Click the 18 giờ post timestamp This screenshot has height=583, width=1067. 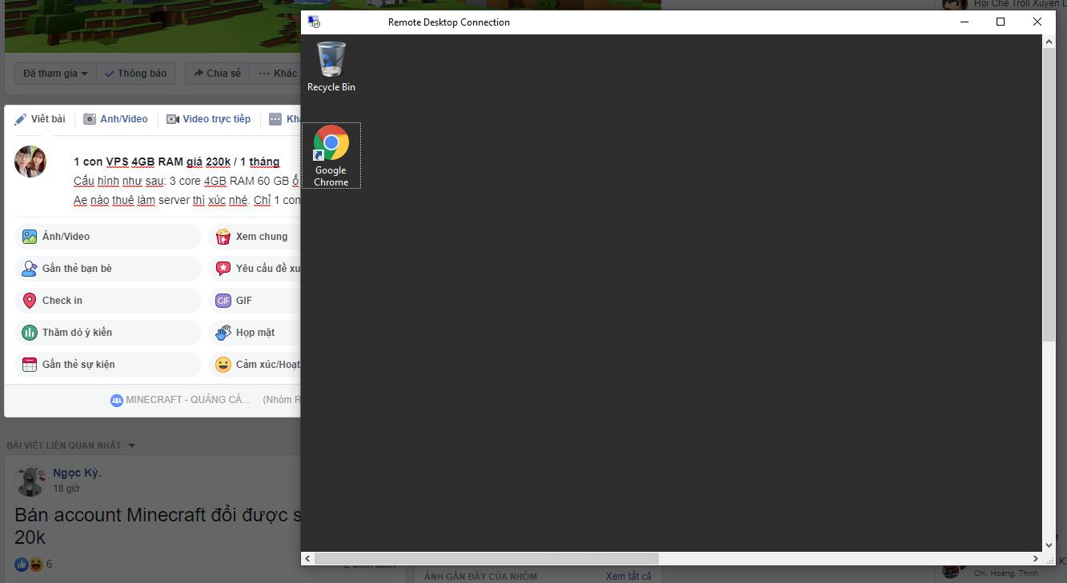[66, 489]
